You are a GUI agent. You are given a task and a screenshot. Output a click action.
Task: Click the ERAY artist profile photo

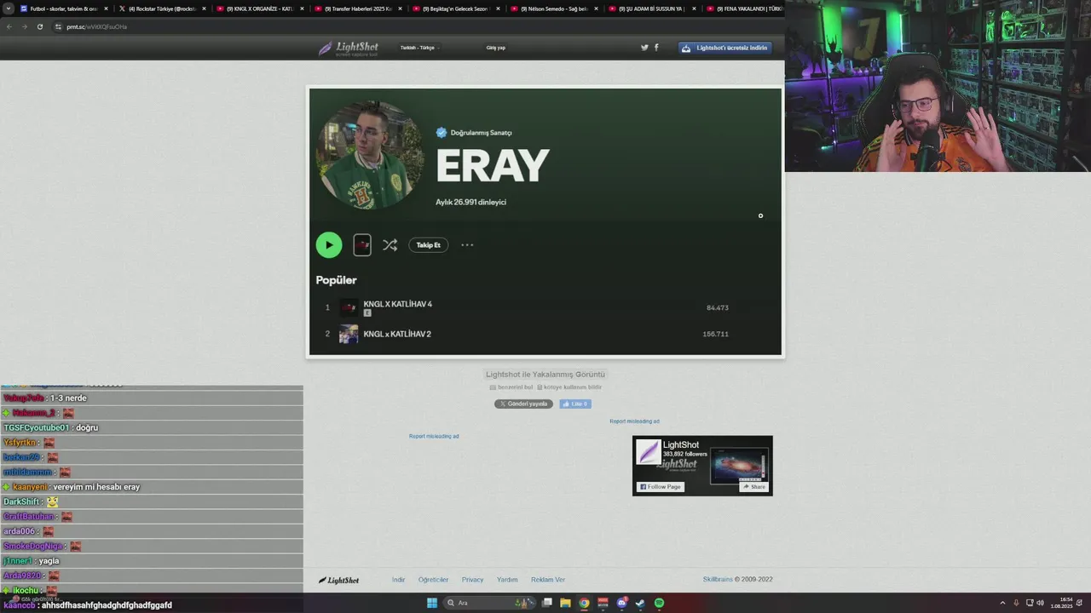(x=370, y=155)
